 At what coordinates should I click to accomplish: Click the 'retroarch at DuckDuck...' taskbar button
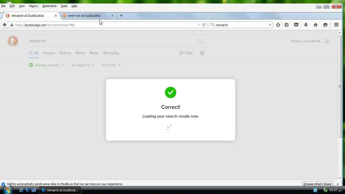point(60,190)
